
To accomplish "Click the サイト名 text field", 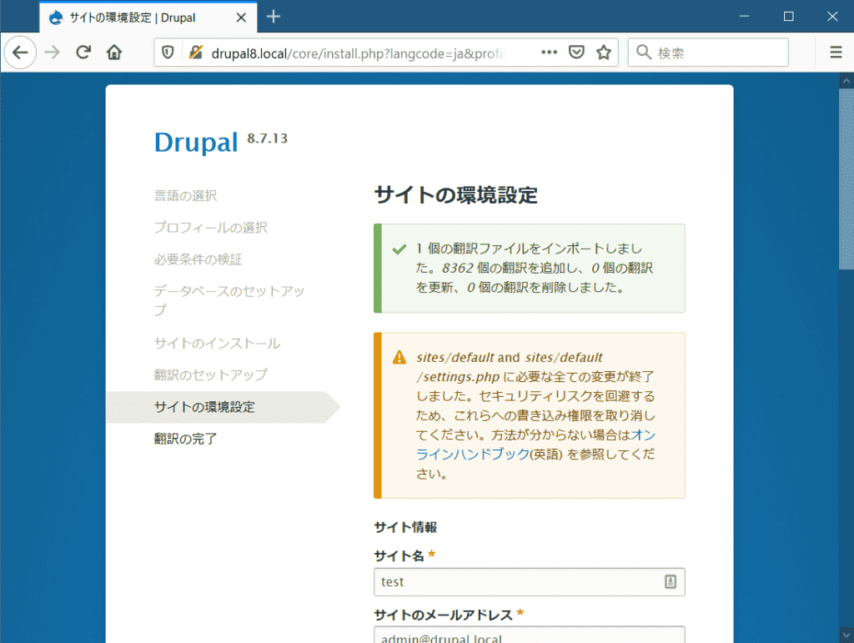I will click(x=529, y=582).
